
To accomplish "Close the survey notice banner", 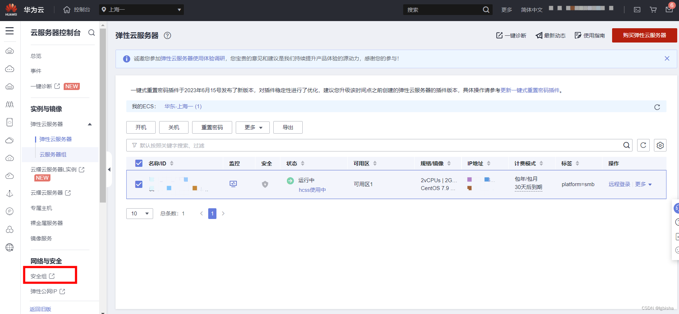I will coord(667,58).
